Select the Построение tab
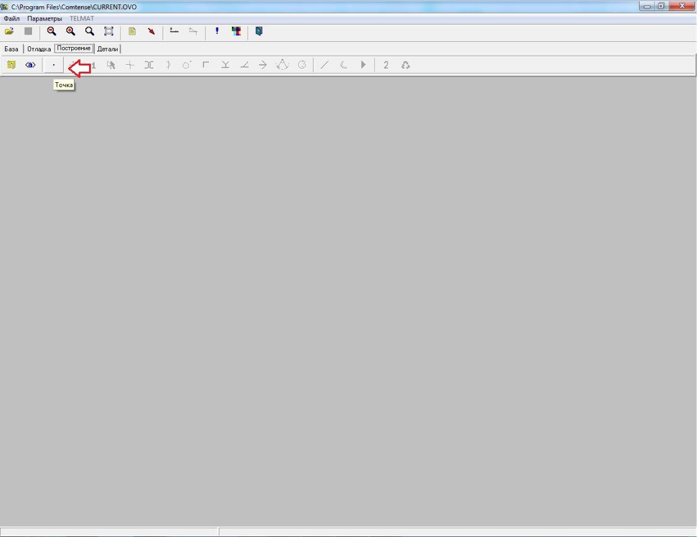 tap(74, 48)
